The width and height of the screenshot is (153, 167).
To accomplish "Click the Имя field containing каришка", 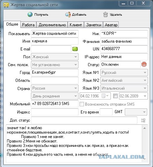I will click(55, 41).
